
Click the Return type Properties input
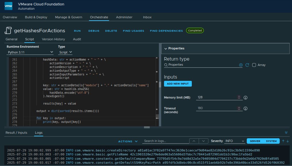(203, 65)
